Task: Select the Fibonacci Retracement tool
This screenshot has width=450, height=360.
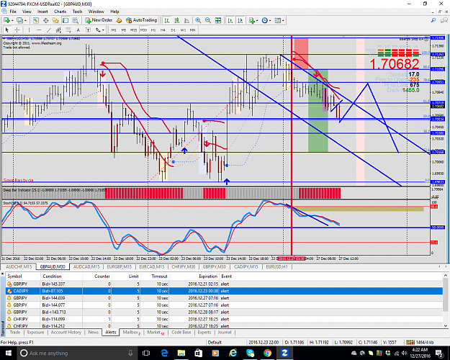Action: 68,30
